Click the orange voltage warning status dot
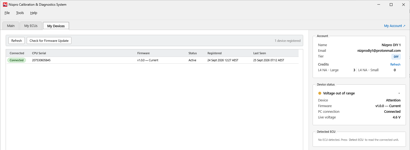The image size is (410, 150). [x=320, y=93]
